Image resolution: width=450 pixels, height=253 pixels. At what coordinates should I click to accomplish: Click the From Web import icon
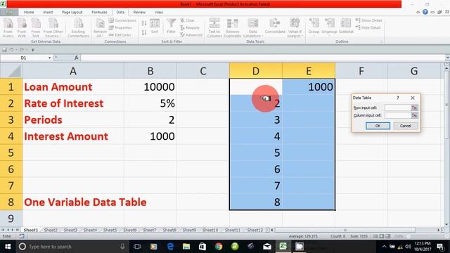click(22, 27)
